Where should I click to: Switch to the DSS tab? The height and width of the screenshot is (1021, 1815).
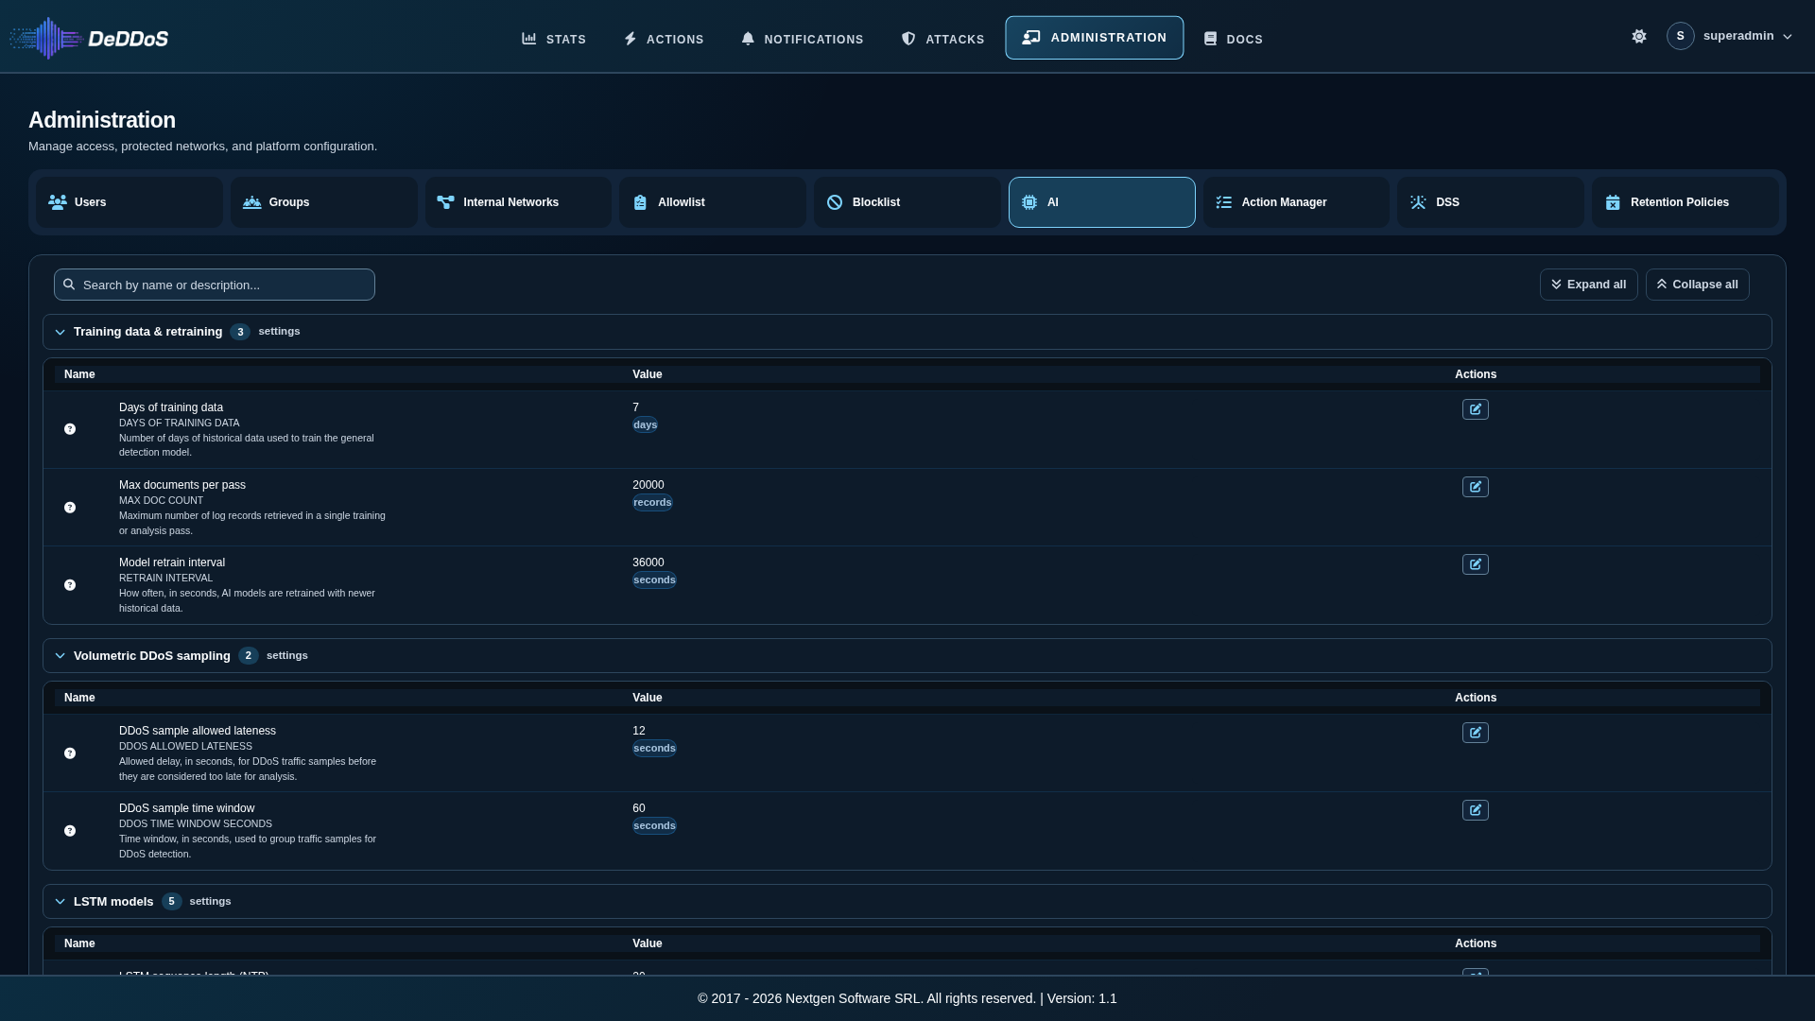point(1491,202)
